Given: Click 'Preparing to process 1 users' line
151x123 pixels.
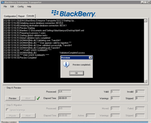Looking at the screenshot, I should 25,33.
